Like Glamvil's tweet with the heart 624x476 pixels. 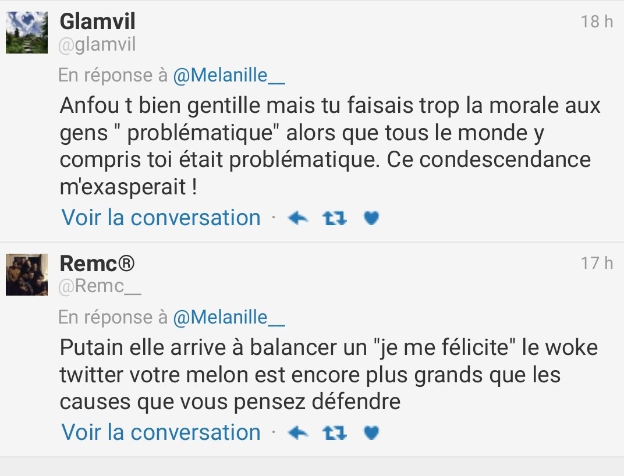371,218
